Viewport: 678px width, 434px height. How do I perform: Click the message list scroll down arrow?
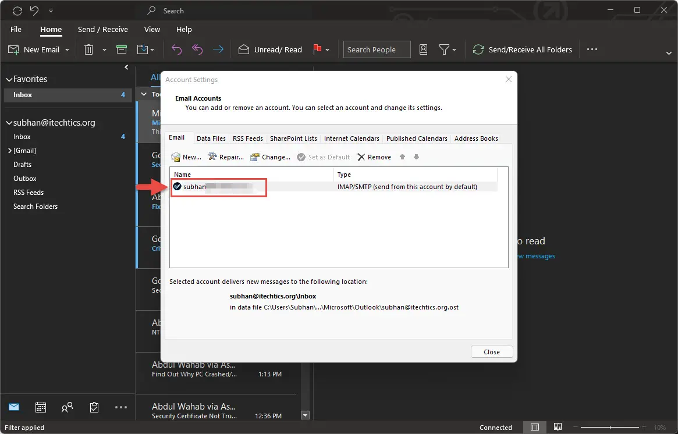pos(306,415)
